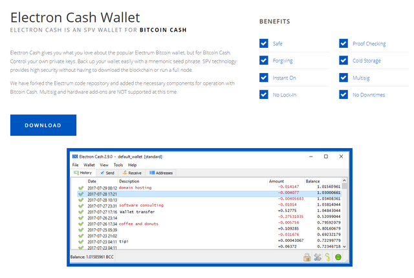Open the No Lock-In link

(285, 95)
